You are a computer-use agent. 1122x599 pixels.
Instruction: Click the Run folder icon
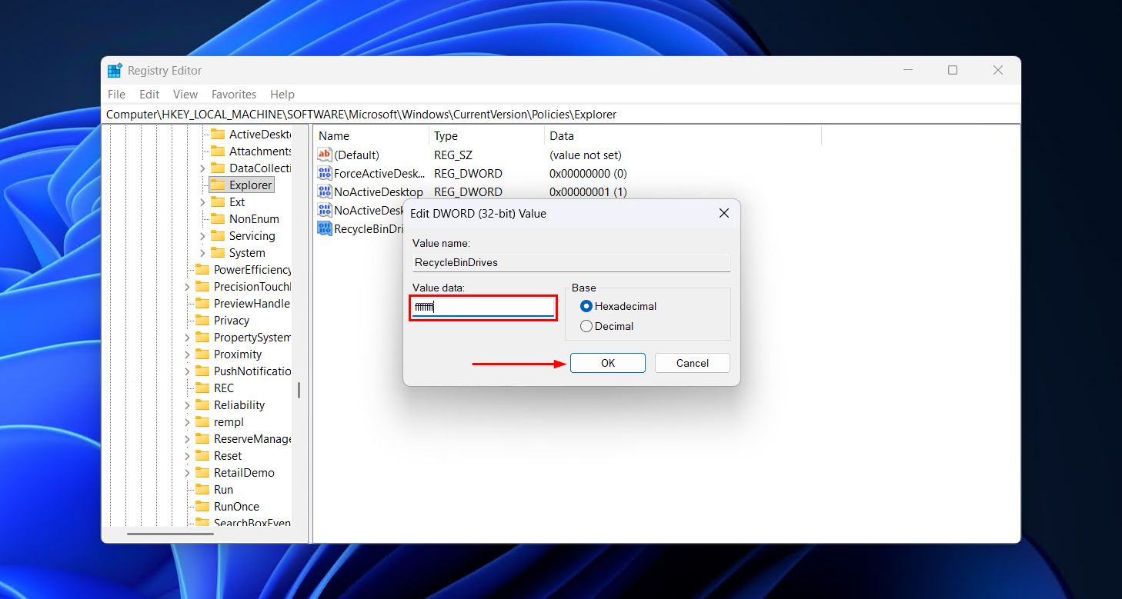[202, 490]
